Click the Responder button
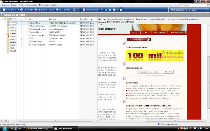Image resolution: width=210 pixels, height=131 pixels. coord(27,9)
